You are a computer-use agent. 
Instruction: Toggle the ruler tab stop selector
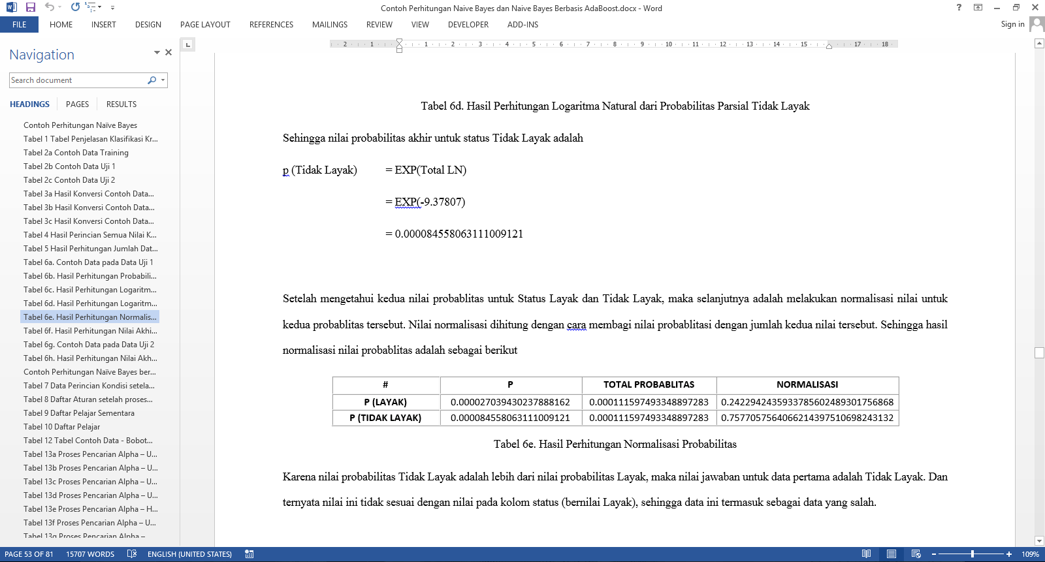188,45
